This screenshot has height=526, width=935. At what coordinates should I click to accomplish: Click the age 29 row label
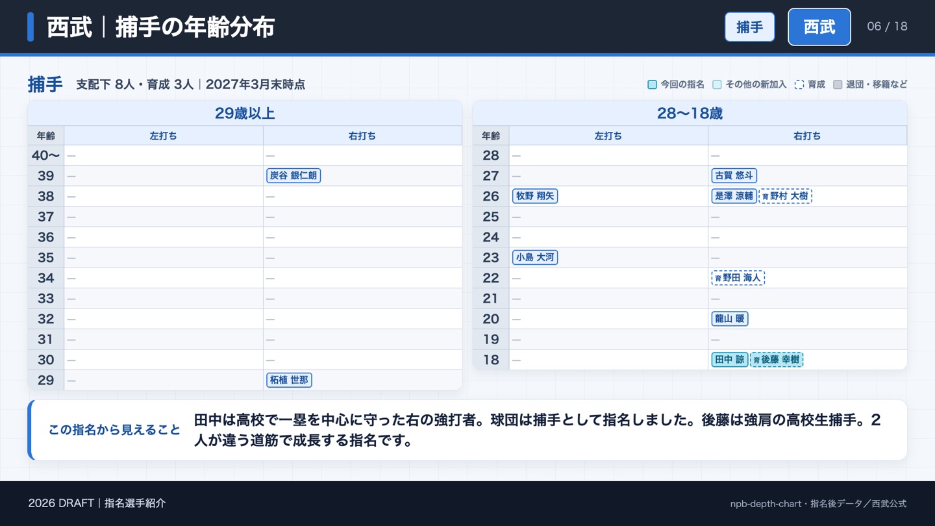(x=45, y=381)
